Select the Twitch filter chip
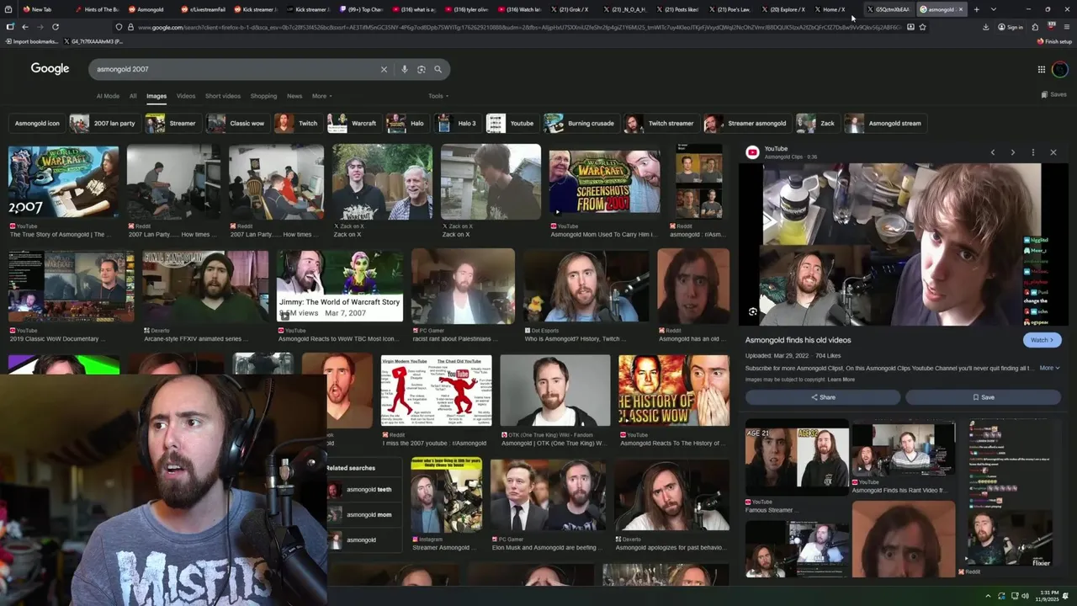The width and height of the screenshot is (1077, 606). coord(298,123)
